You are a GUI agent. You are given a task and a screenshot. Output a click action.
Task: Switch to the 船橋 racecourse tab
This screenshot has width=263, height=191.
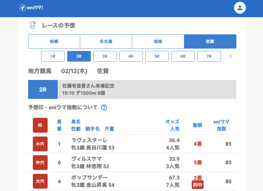coord(54,41)
